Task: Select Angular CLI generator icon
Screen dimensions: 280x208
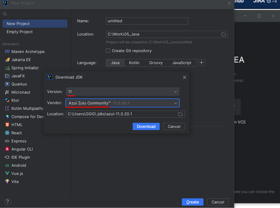Action: [x=7, y=149]
